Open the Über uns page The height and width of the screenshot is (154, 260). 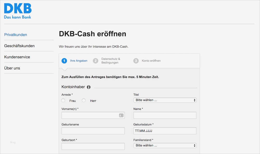tap(12, 68)
